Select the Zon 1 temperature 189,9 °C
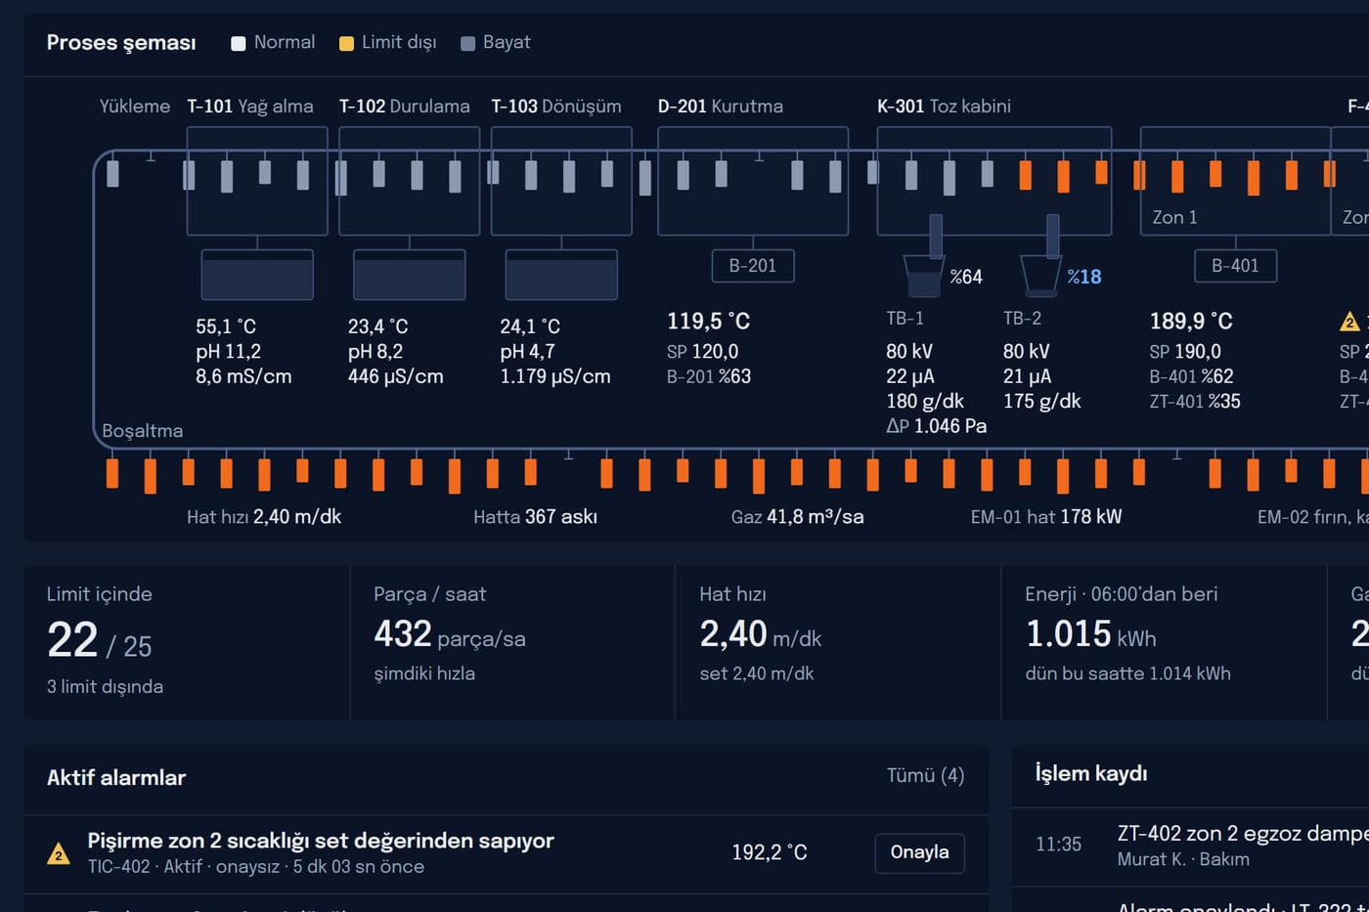The width and height of the screenshot is (1369, 912). [1191, 322]
